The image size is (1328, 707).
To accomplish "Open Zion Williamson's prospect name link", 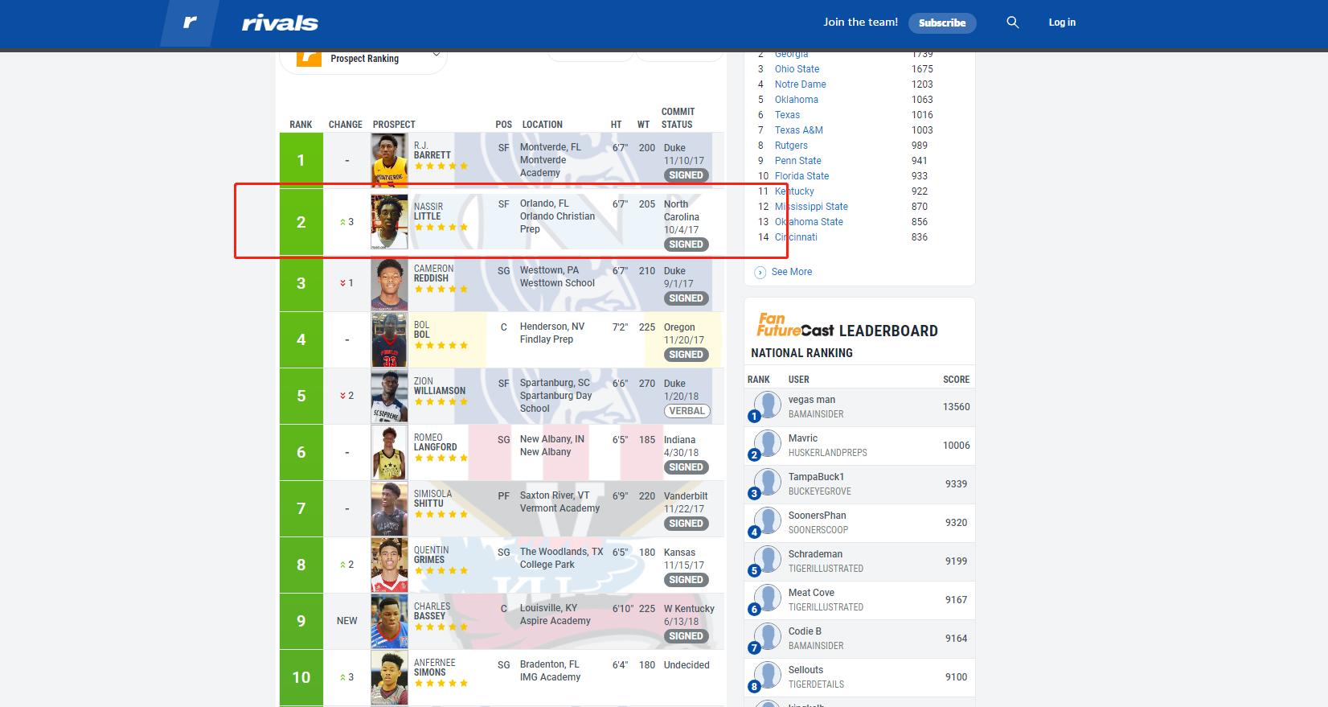I will click(440, 386).
